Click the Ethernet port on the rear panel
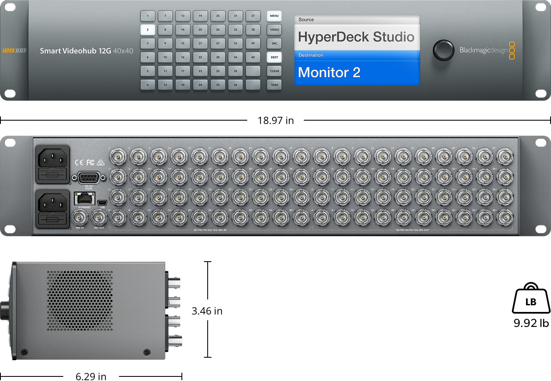Screen dimensions: 551x381 84,199
